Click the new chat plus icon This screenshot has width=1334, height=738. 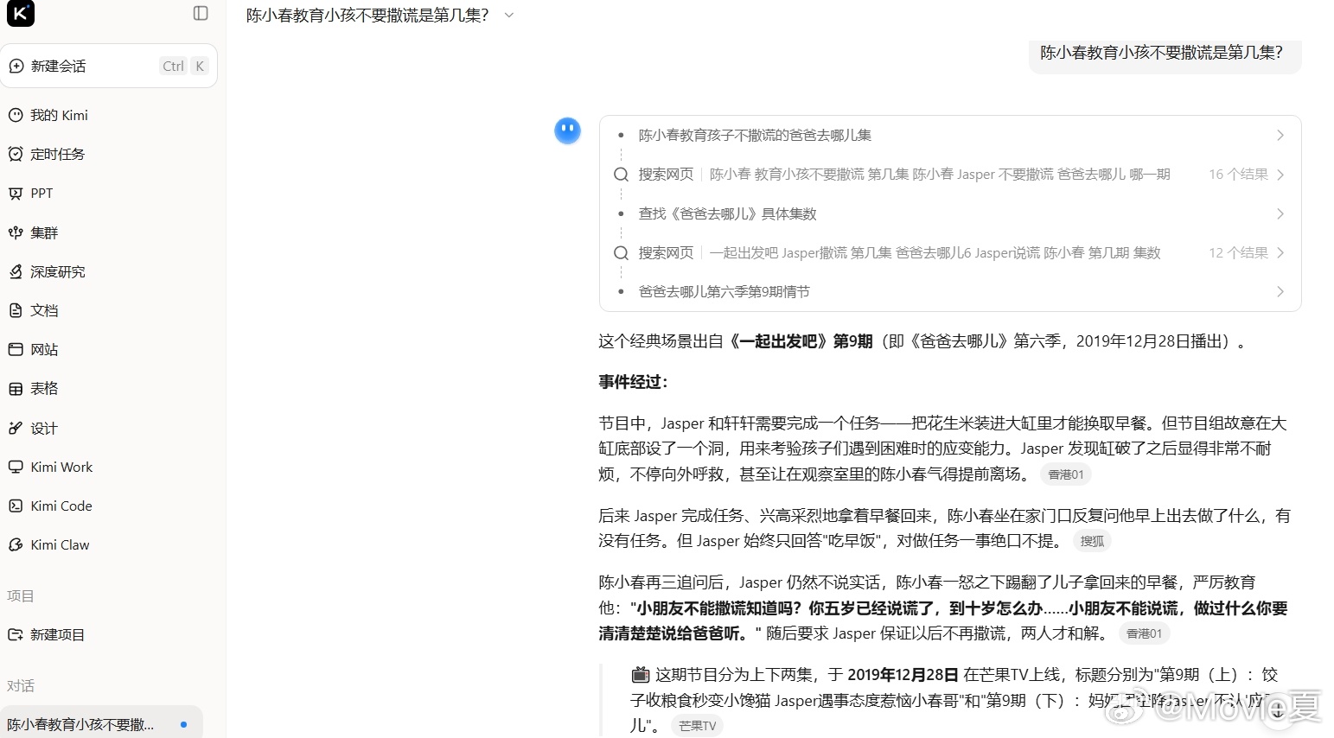tap(16, 66)
